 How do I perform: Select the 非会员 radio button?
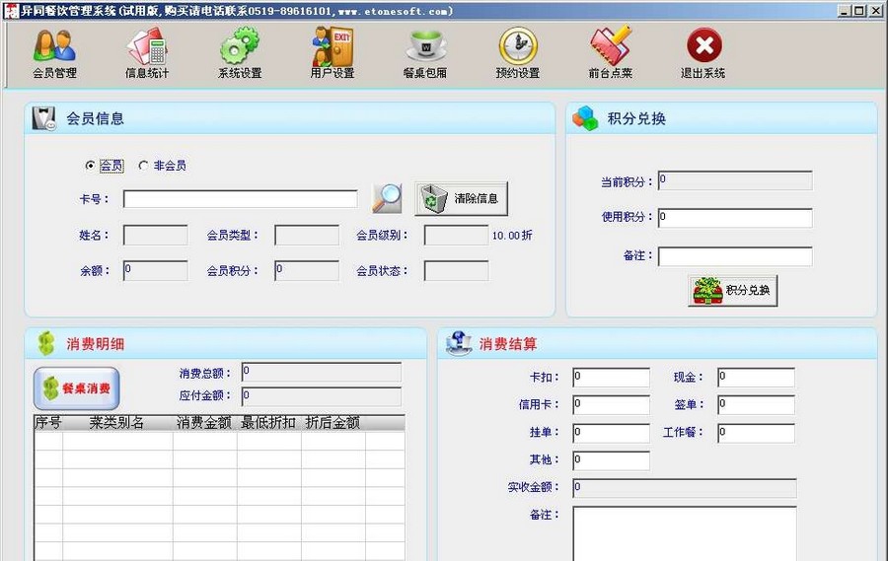(143, 166)
